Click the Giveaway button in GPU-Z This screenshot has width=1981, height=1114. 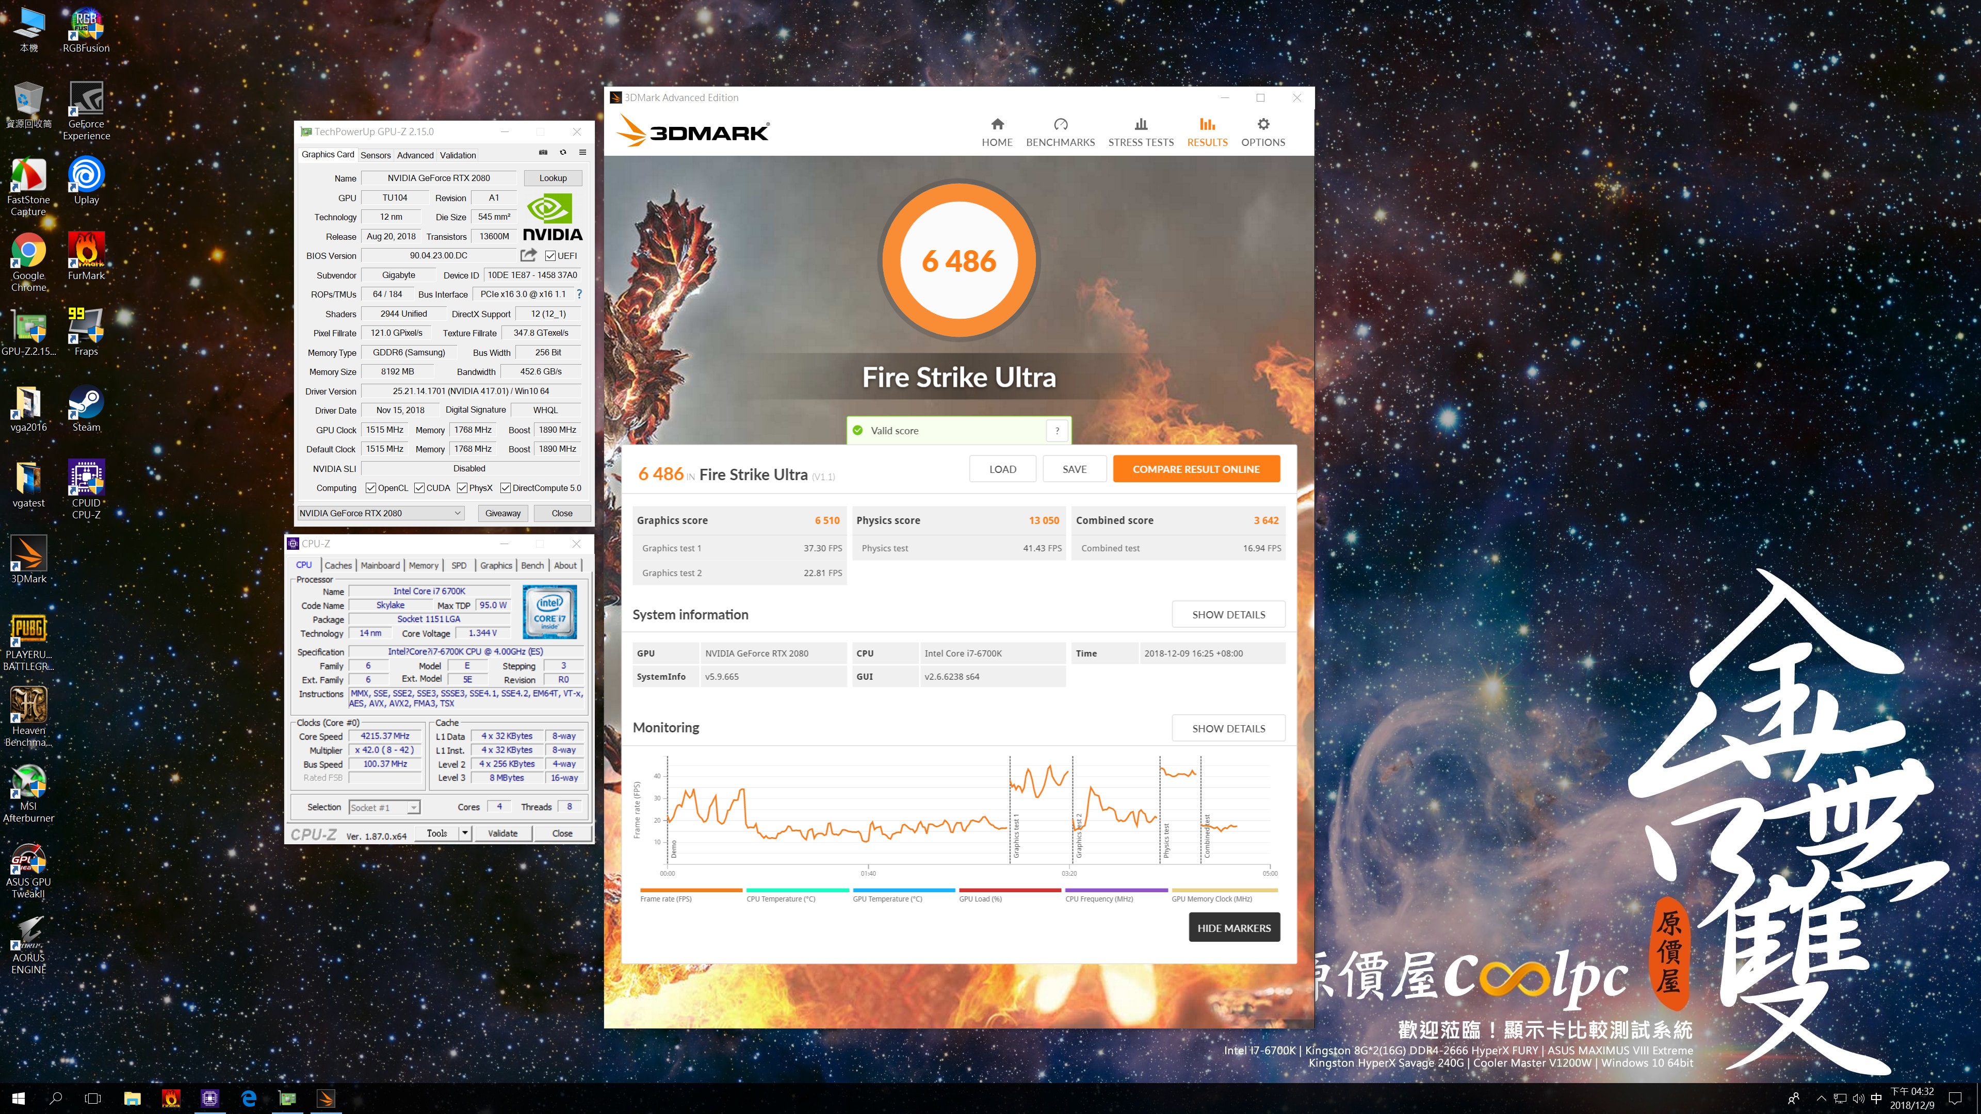point(503,513)
